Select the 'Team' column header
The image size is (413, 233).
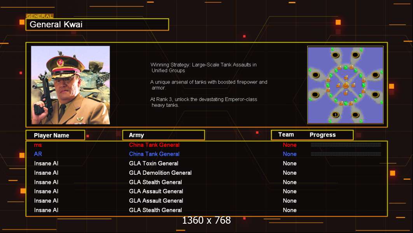286,135
